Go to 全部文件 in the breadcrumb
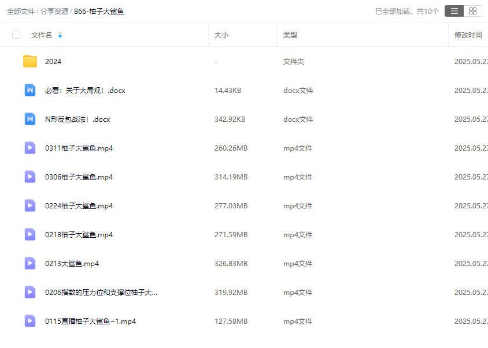488x348 pixels. tap(21, 12)
